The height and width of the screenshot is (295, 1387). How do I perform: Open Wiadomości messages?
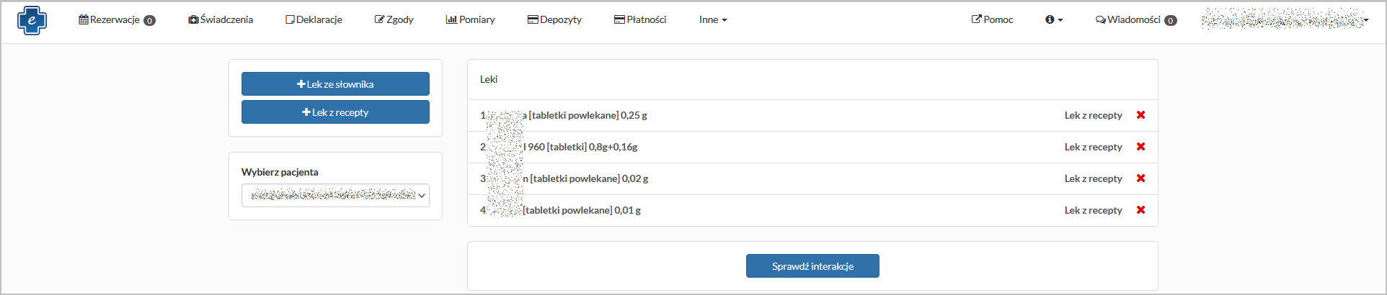[1135, 20]
